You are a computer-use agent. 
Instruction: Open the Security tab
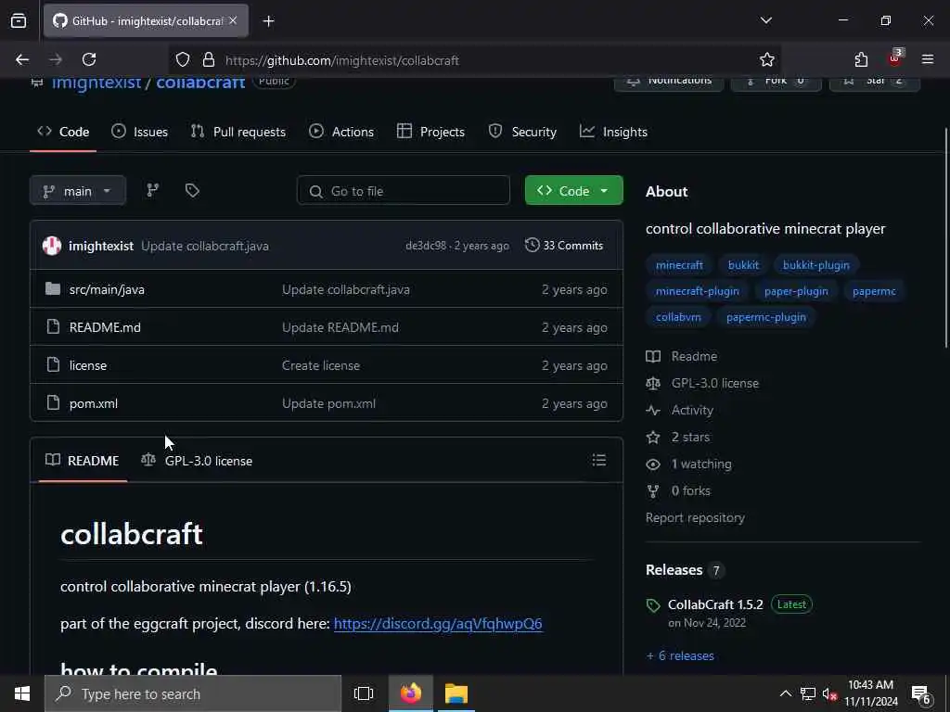523,132
